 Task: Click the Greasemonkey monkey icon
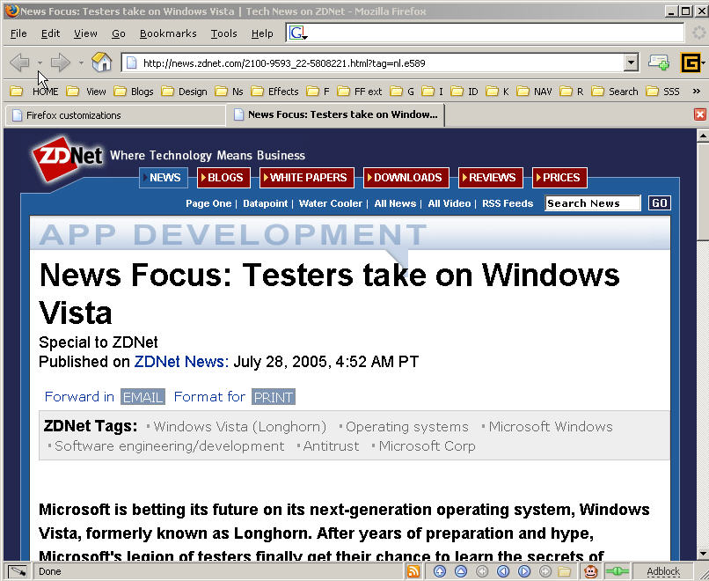591,571
